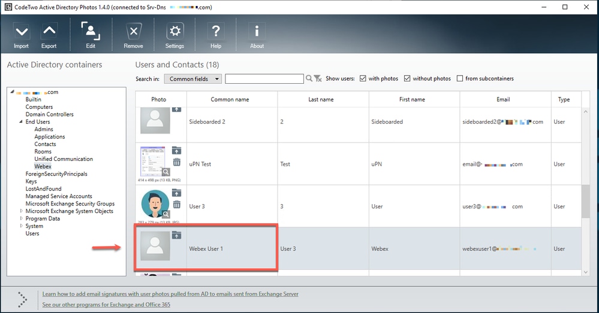Open Settings from the toolbar
The width and height of the screenshot is (599, 313).
[x=174, y=36]
